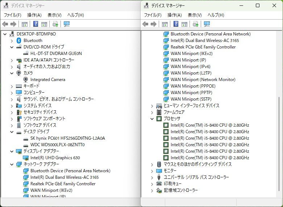
Task: Collapse the DVD/CD-ROM ドライブ category
Action: (x=12, y=47)
